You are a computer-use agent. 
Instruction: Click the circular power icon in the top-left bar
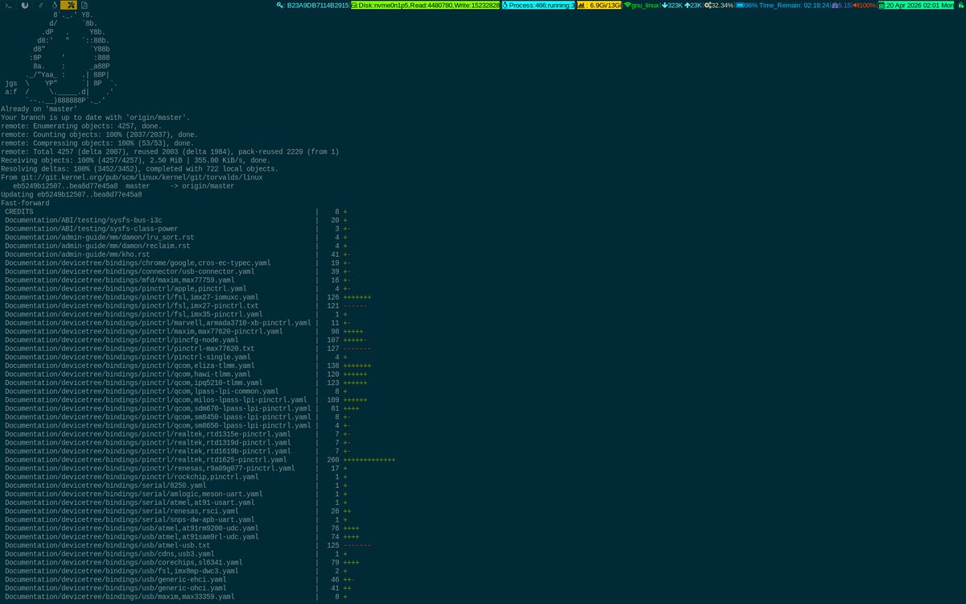pyautogui.click(x=25, y=6)
